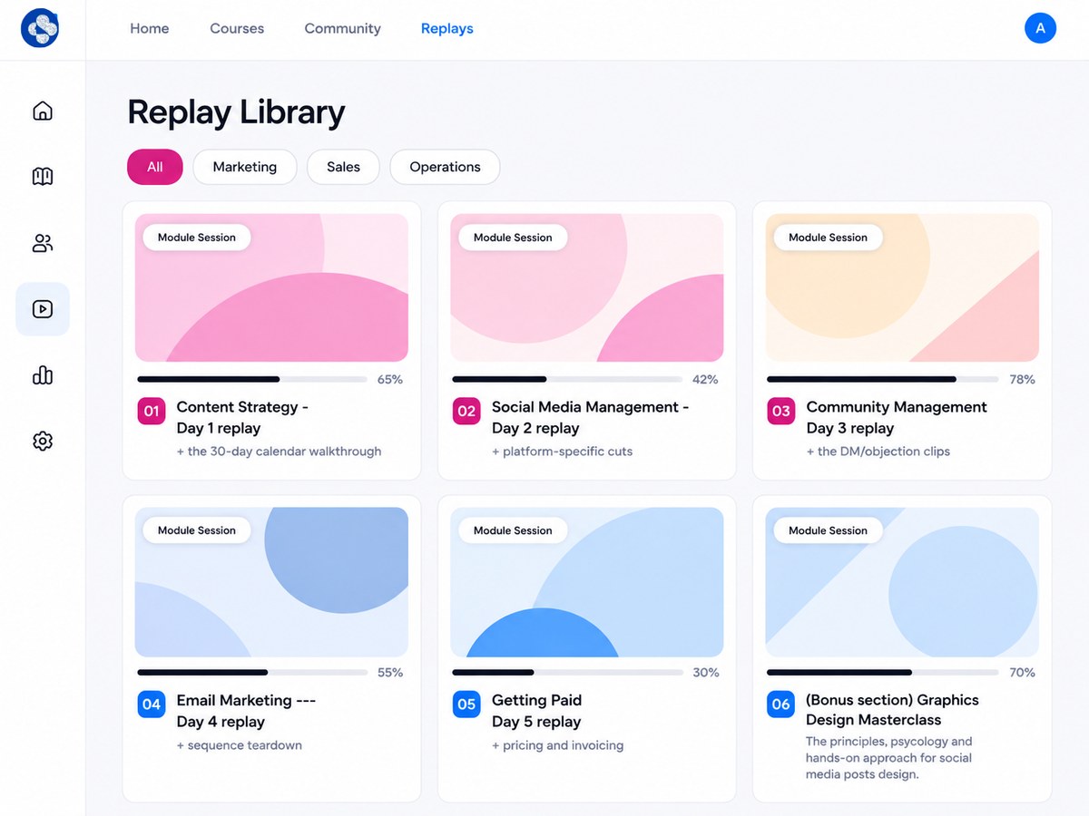Click the 01 number badge
Image resolution: width=1089 pixels, height=816 pixels.
[152, 411]
